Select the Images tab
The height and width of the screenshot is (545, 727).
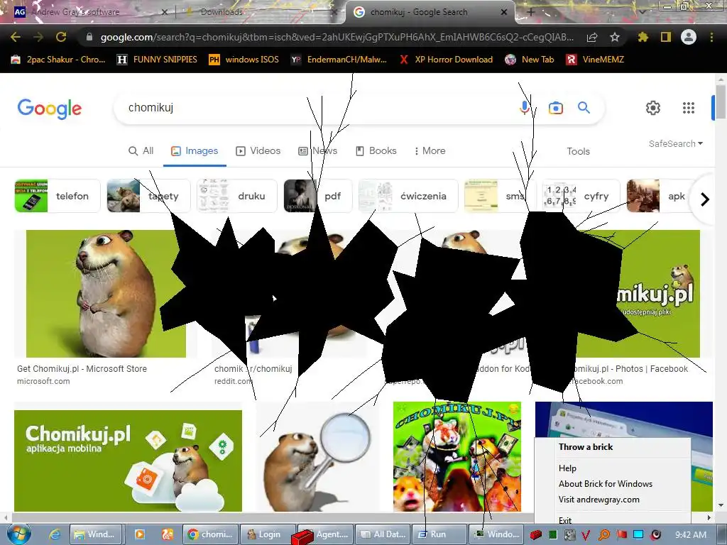(x=195, y=151)
